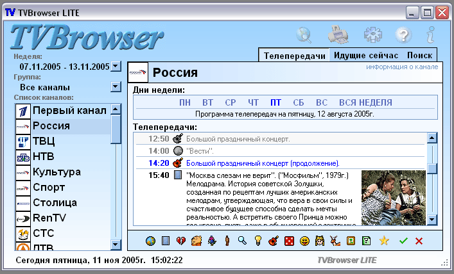
Task: Click the printer icon in the header
Action: coord(338,35)
